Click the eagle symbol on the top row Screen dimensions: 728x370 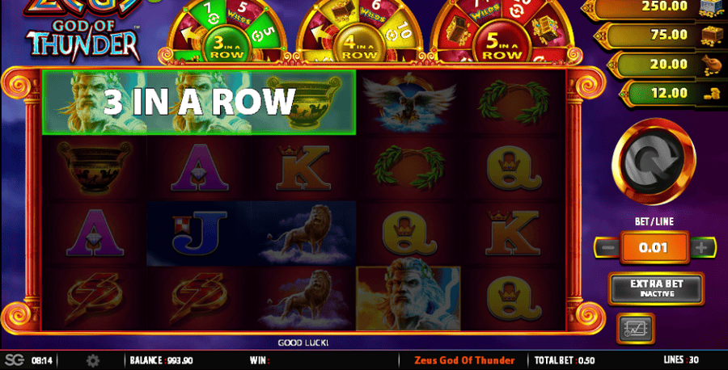pos(408,103)
